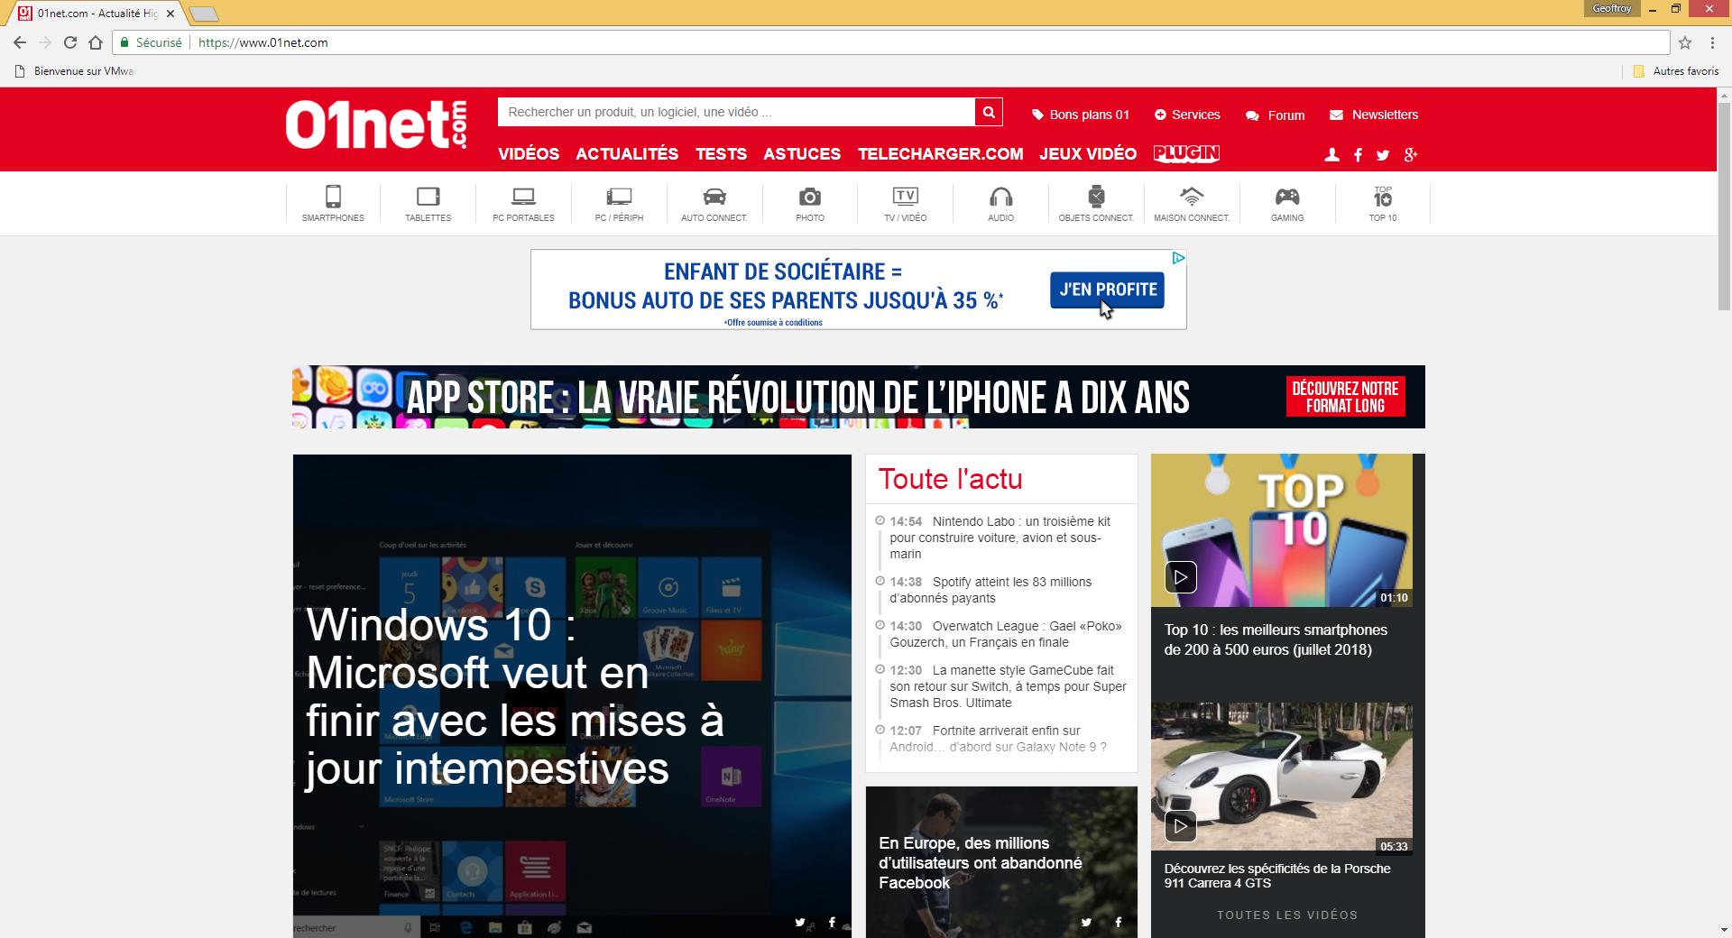This screenshot has height=938, width=1732.
Task: Click the Twitter icon in red header
Action: point(1383,155)
